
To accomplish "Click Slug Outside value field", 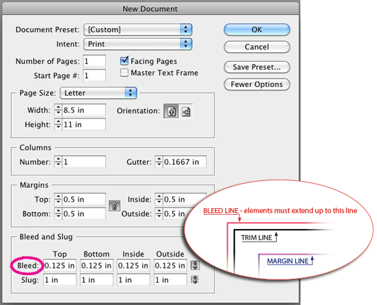I will point(170,279).
